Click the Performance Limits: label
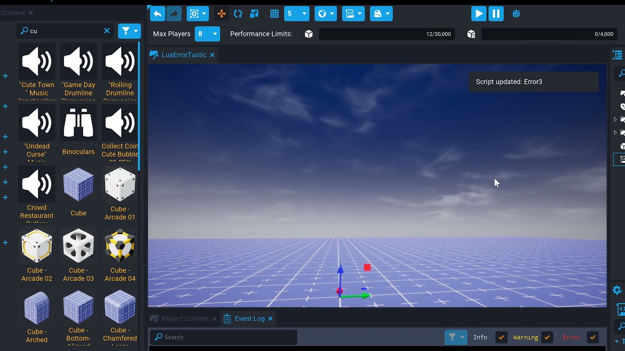 (261, 34)
